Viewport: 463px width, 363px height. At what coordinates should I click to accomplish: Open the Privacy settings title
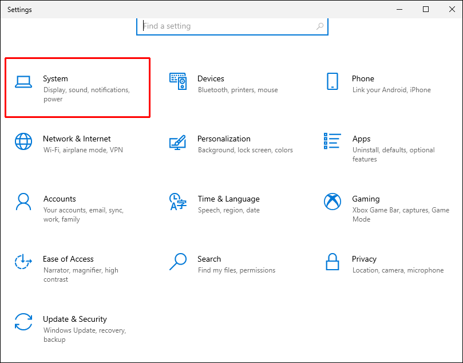tap(364, 259)
